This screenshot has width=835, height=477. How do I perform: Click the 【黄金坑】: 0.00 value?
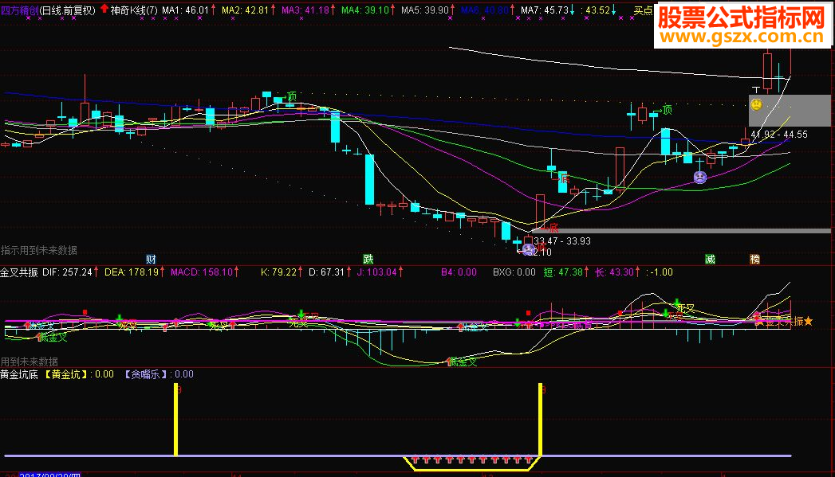click(x=78, y=374)
